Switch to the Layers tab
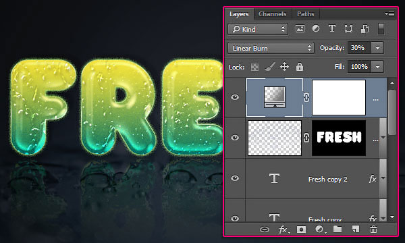405x243 pixels. tap(239, 14)
